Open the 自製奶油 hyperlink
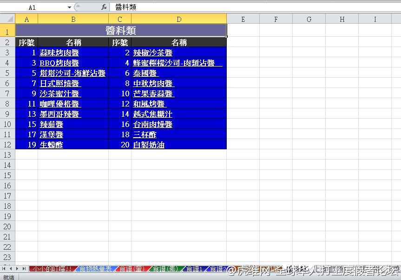 tap(149, 145)
